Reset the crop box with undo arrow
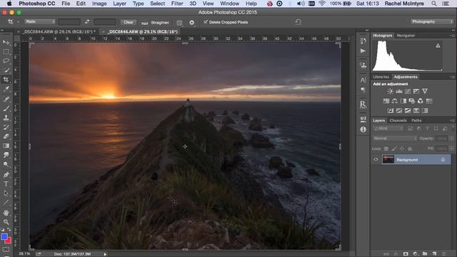 point(298,22)
